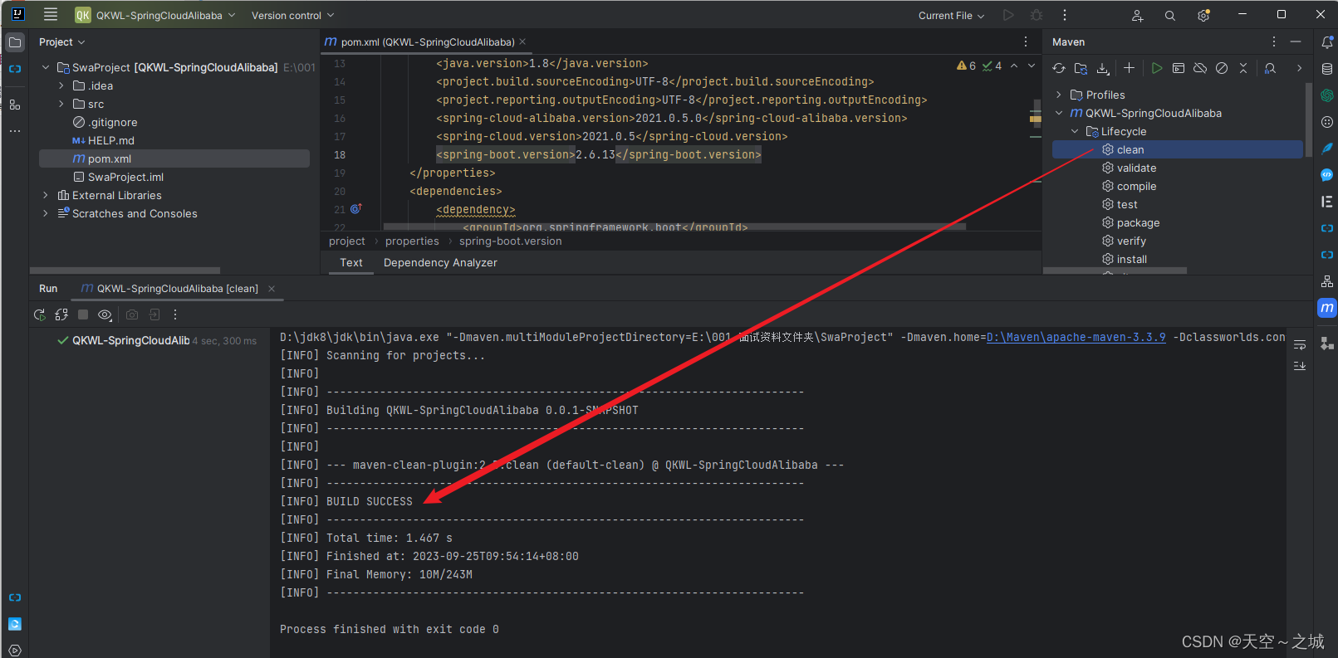Expand External Libraries node

tap(46, 195)
